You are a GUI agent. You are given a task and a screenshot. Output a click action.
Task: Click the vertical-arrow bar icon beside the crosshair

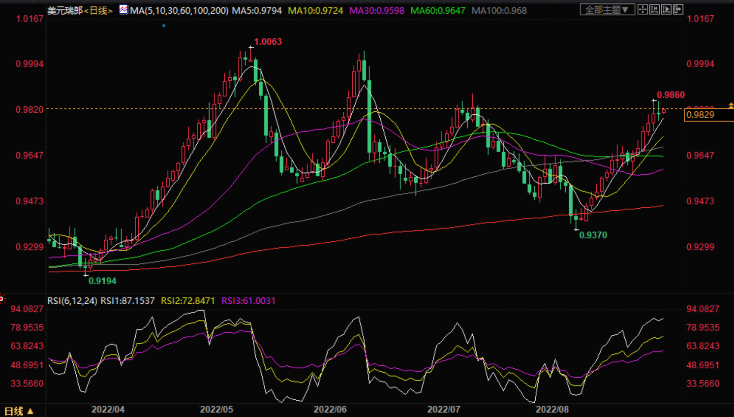[x=654, y=9]
